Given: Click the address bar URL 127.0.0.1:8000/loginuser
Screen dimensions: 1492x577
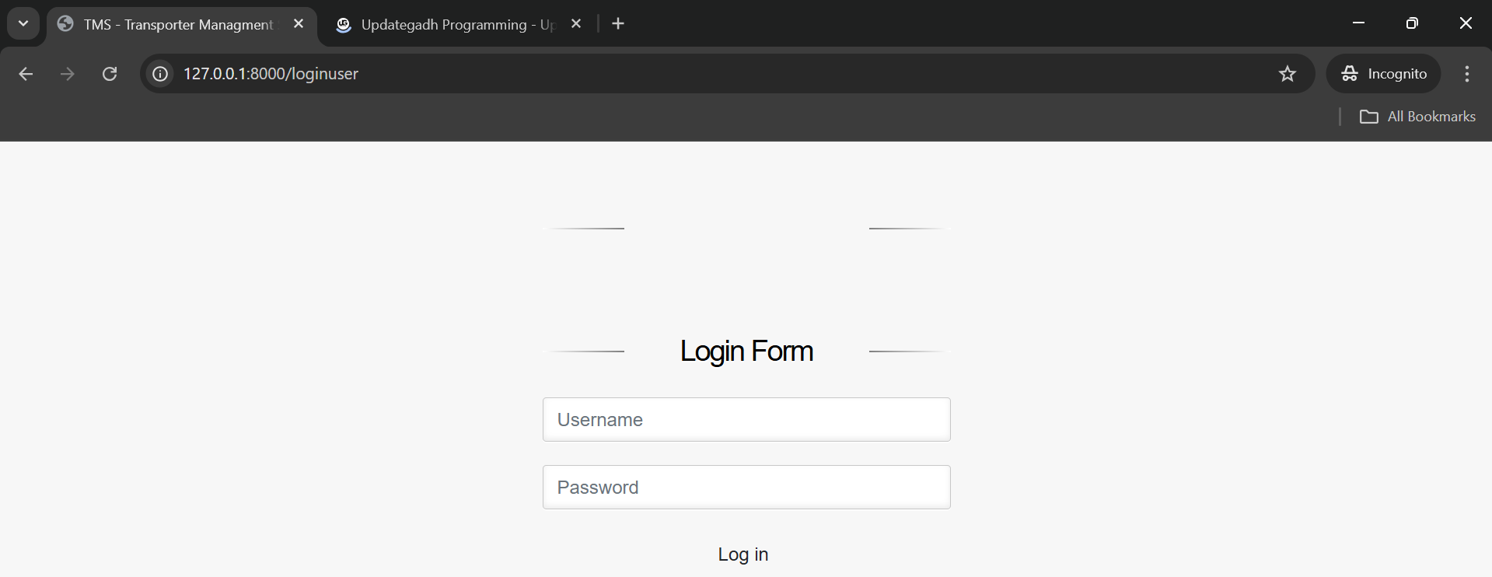Looking at the screenshot, I should click(271, 74).
